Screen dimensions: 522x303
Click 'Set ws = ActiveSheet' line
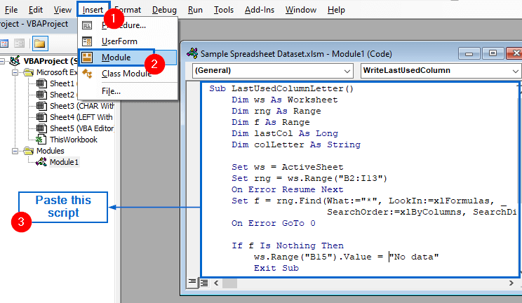pyautogui.click(x=287, y=167)
